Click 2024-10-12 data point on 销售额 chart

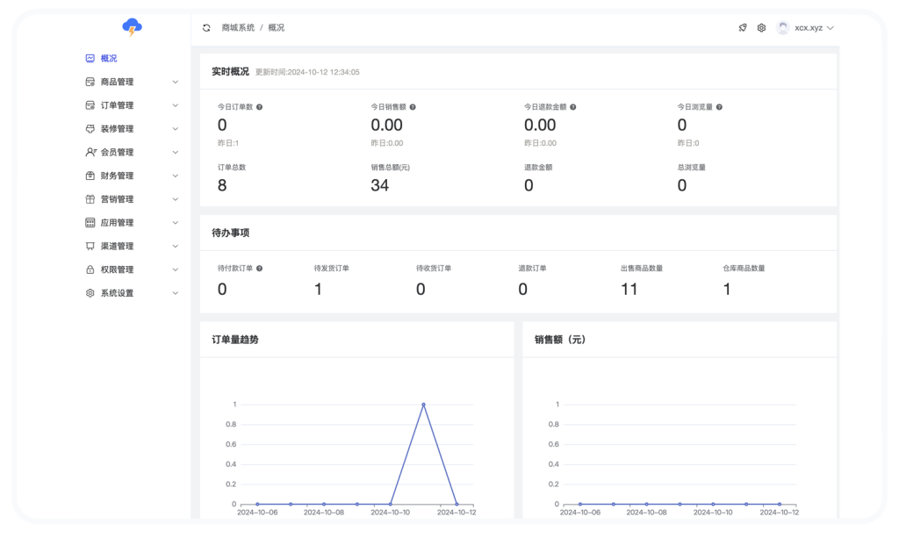tap(780, 504)
